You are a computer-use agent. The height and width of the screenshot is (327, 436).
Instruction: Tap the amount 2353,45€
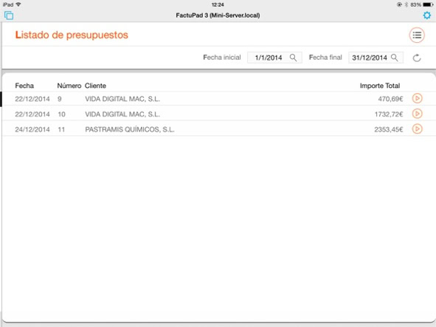tap(389, 129)
